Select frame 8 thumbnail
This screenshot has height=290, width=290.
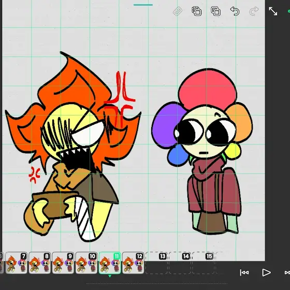(40, 263)
